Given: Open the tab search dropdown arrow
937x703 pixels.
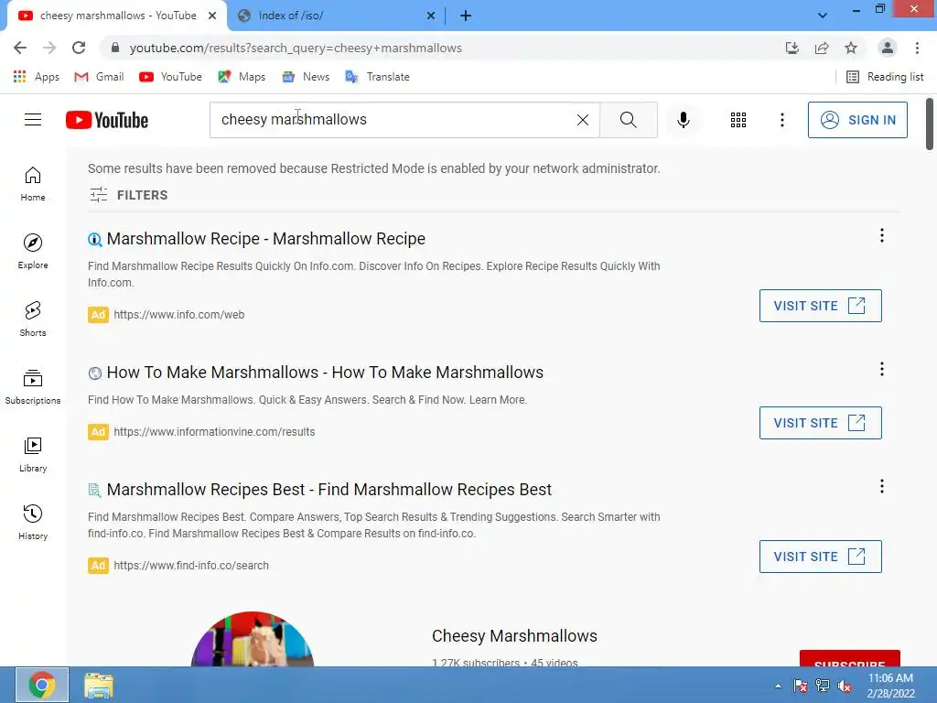Looking at the screenshot, I should 823,16.
